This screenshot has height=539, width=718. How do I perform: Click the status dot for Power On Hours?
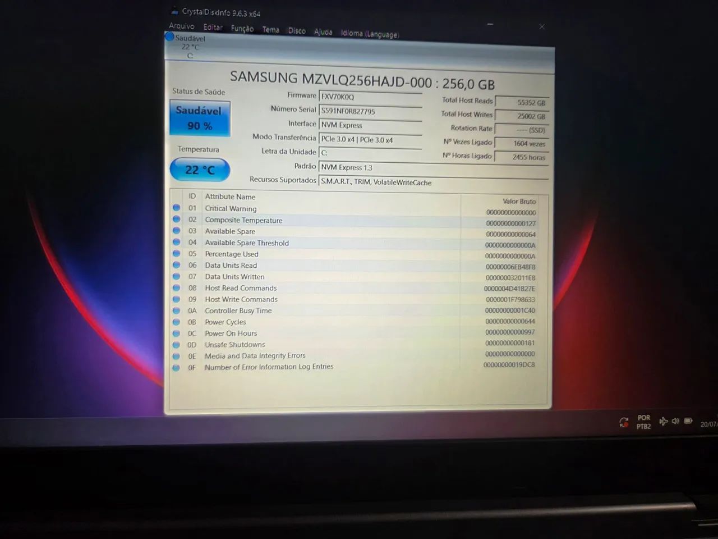click(x=177, y=334)
